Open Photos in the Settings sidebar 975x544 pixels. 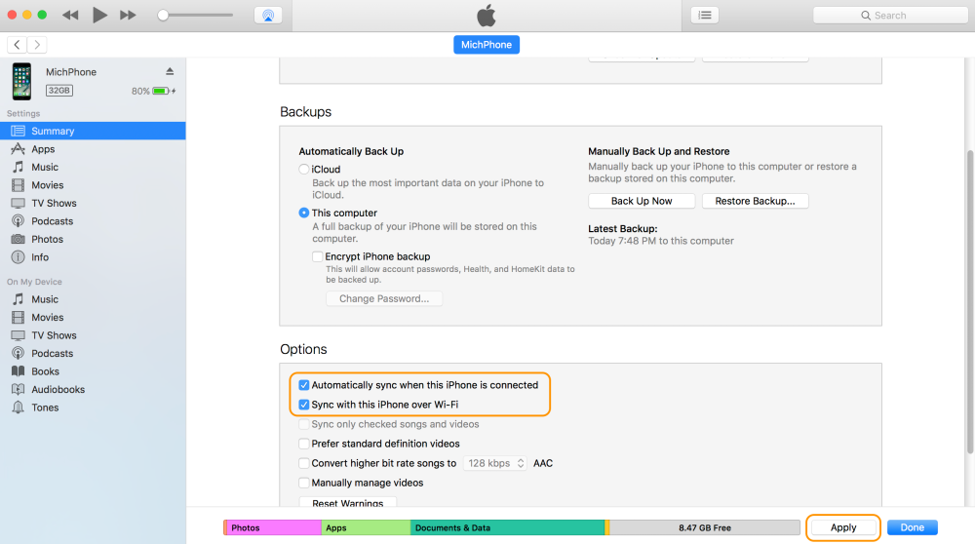(47, 239)
